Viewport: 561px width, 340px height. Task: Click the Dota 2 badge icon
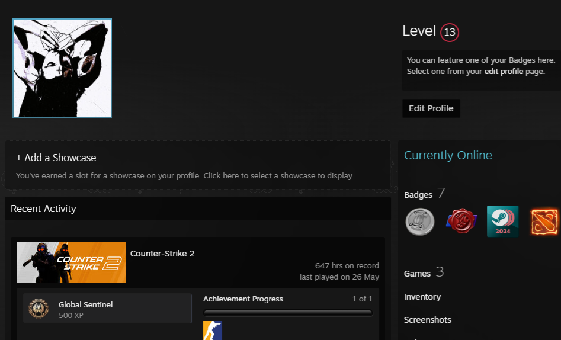544,222
